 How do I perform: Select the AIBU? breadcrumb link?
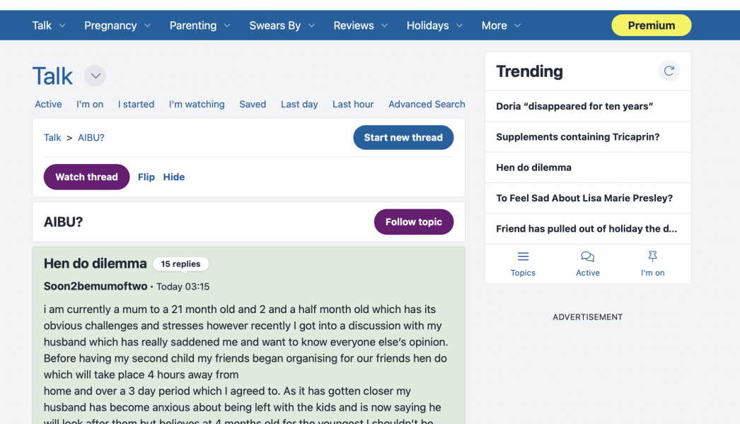pyautogui.click(x=91, y=137)
